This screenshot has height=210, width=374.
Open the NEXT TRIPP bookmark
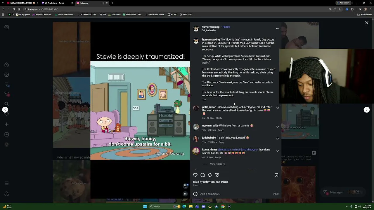[x=186, y=15]
